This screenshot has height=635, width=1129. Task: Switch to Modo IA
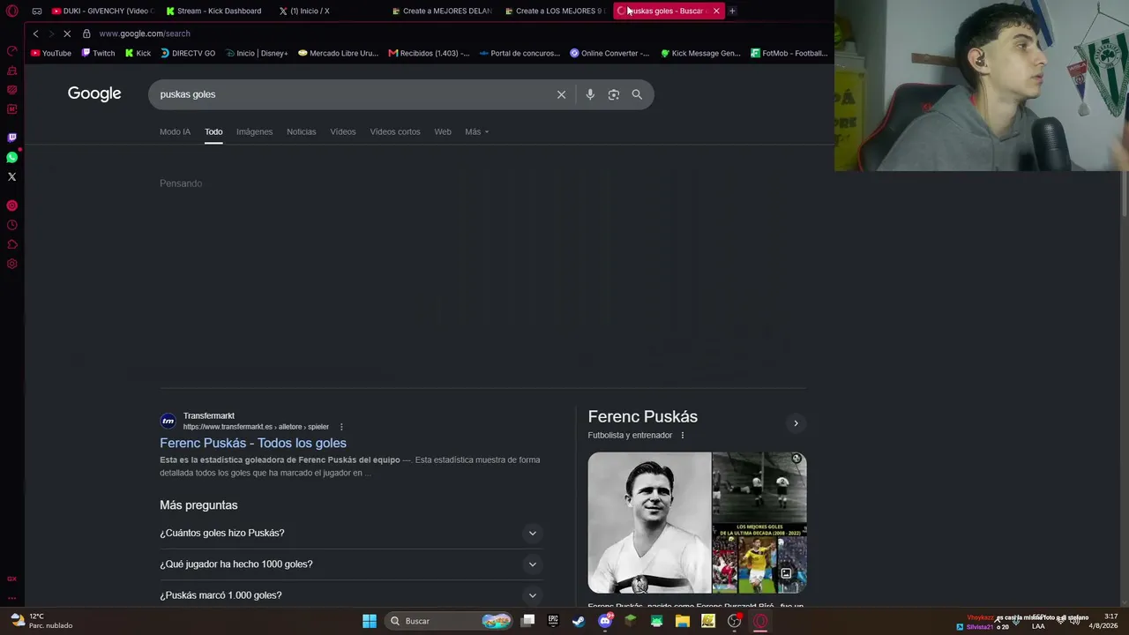[x=175, y=131]
